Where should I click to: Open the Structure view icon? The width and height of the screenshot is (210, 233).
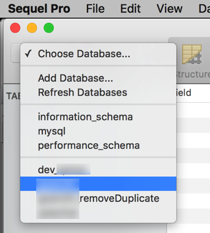point(192,55)
